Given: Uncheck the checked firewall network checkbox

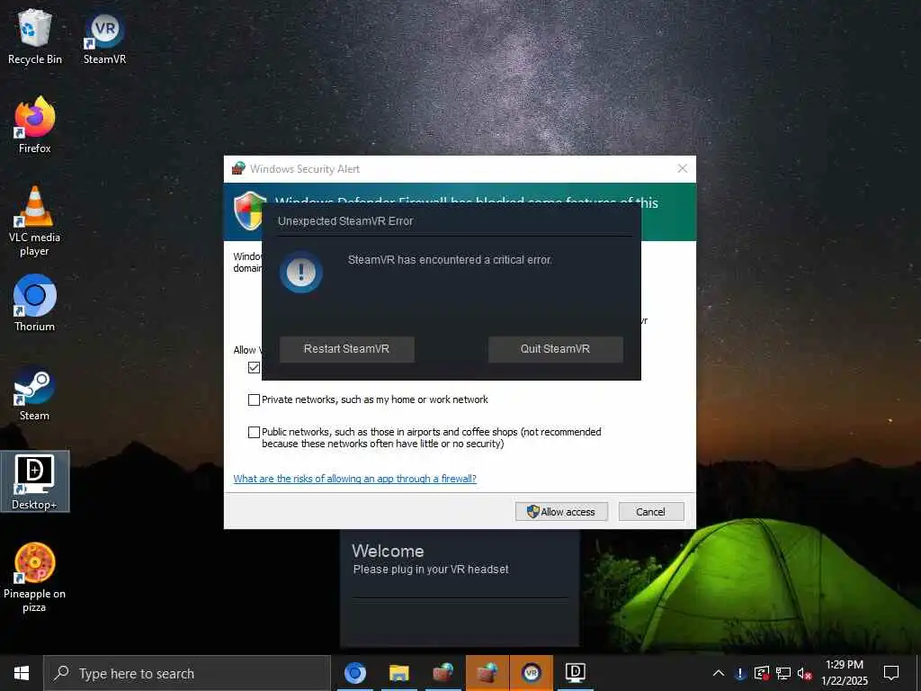Looking at the screenshot, I should pyautogui.click(x=254, y=367).
